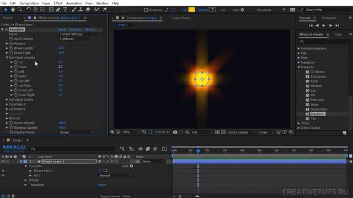
Task: Toggle stopwatch for Down Right length
Action: click(16, 95)
